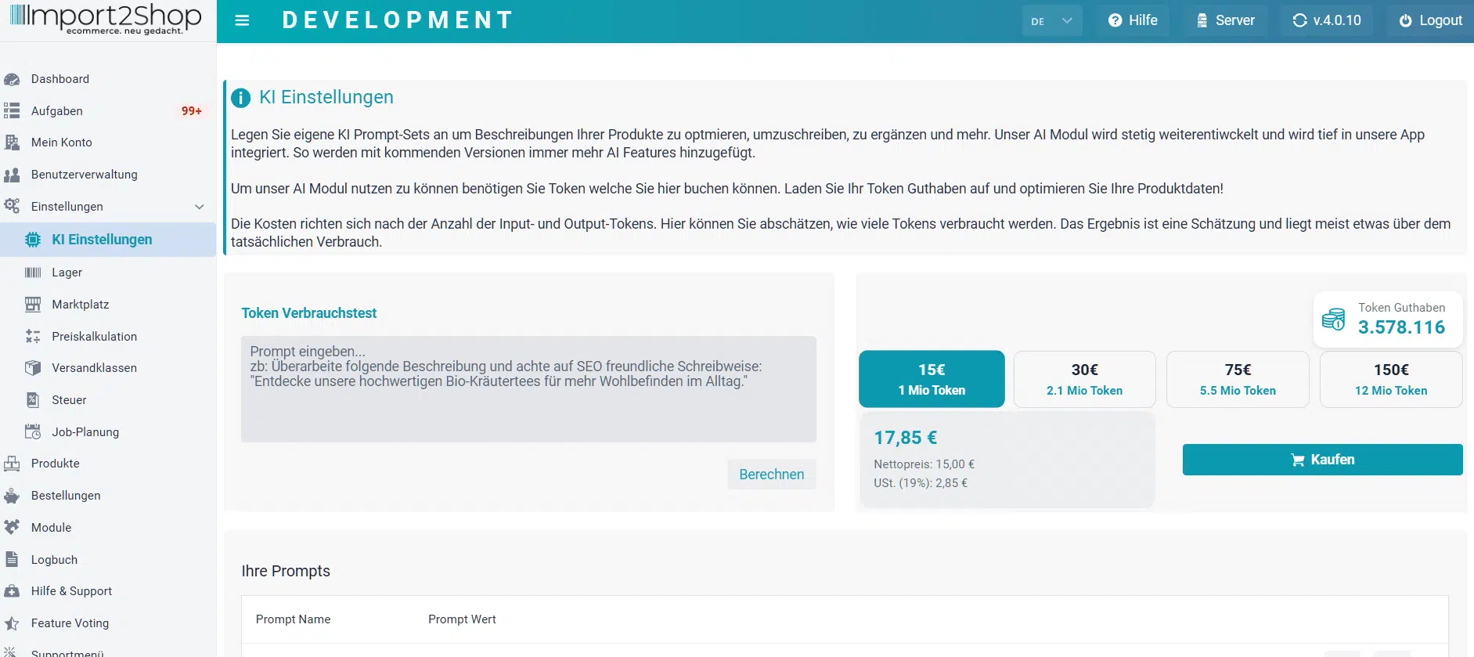The height and width of the screenshot is (657, 1474).
Task: Select the 30€ 2.1 Mio Token package
Action: point(1084,379)
